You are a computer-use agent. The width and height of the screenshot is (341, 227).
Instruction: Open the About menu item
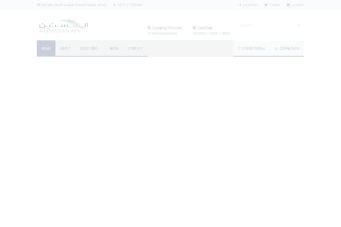[x=65, y=48]
